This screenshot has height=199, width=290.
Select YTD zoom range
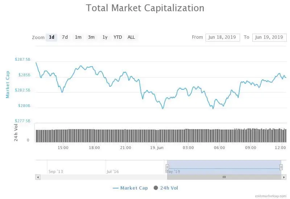click(118, 37)
